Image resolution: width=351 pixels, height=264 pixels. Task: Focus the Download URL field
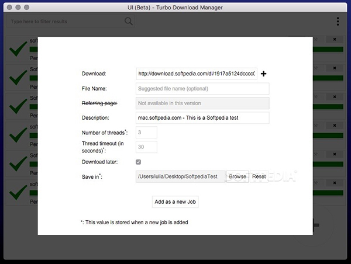tap(197, 74)
